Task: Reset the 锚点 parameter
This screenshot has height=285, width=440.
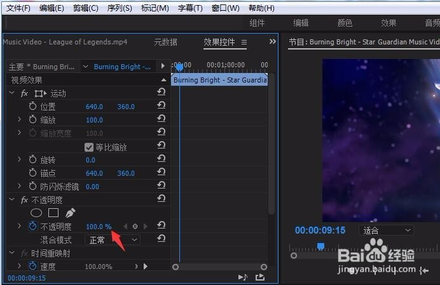Action: (x=161, y=172)
